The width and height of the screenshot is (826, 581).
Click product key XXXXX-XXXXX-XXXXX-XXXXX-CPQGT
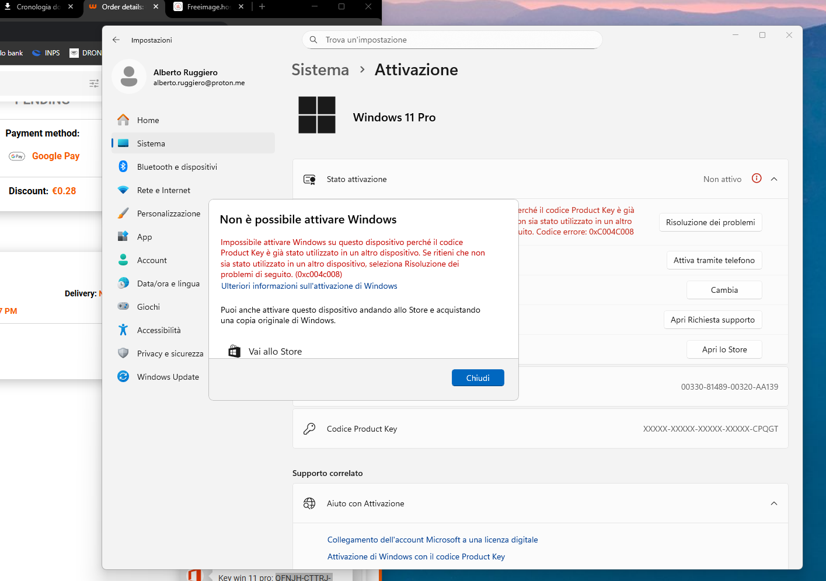(x=710, y=429)
